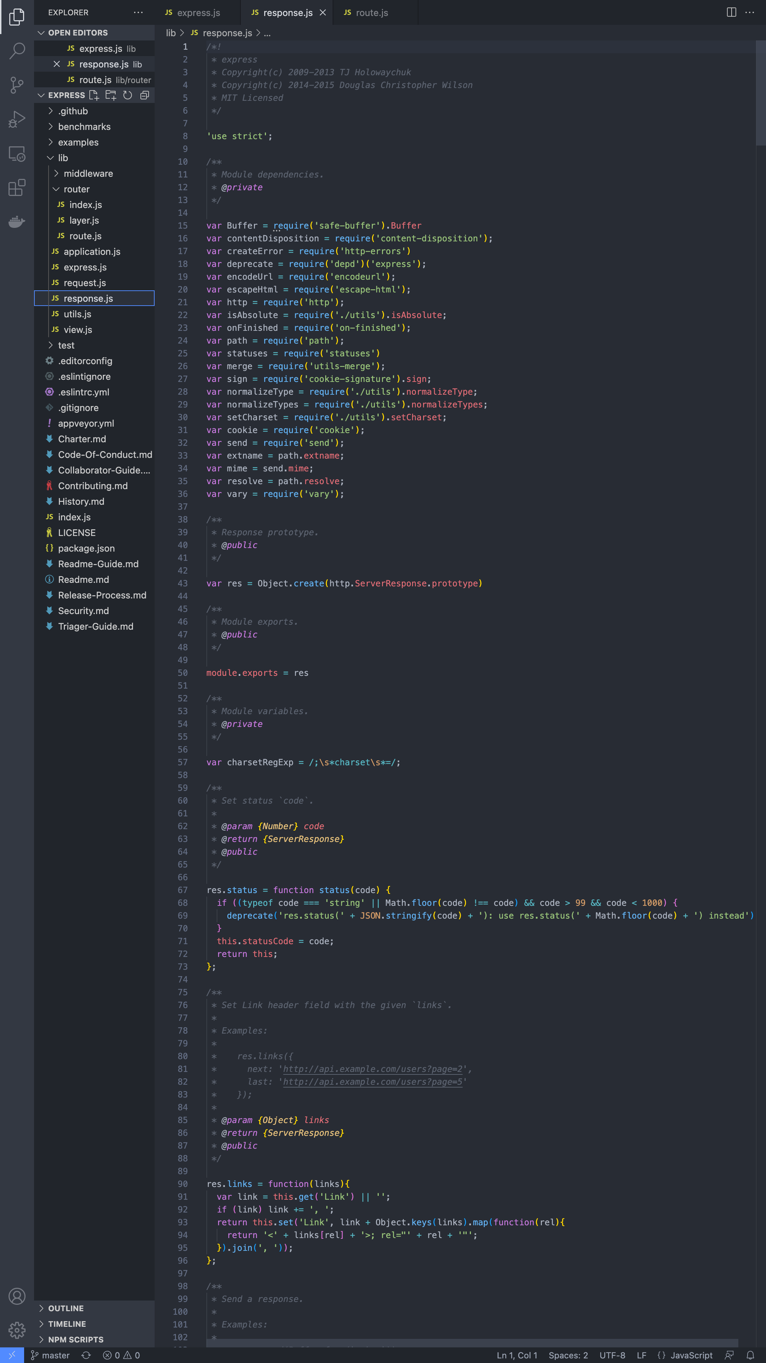This screenshot has height=1363, width=766.
Task: Expand the middleware folder
Action: point(94,174)
